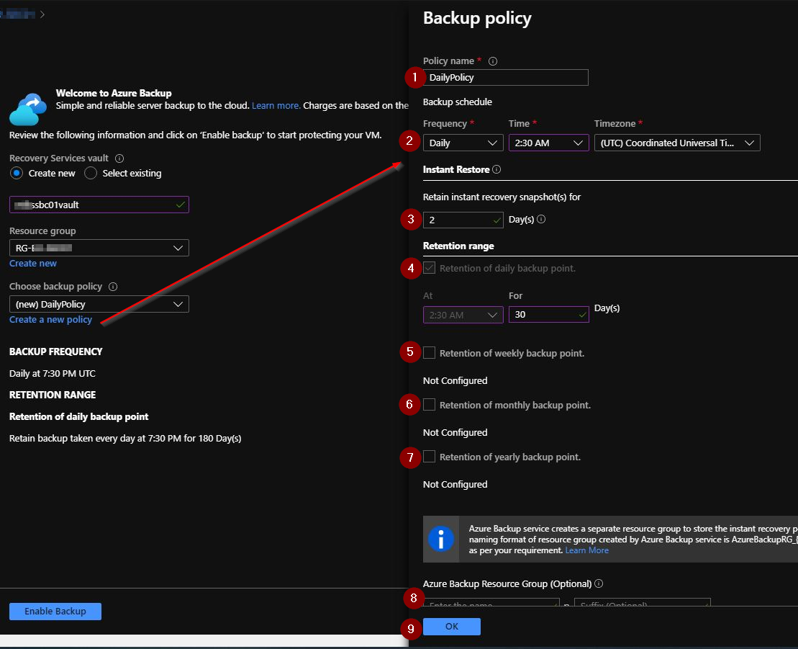Viewport: 798px width, 649px height.
Task: Open the Timezone dropdown
Action: click(x=676, y=143)
